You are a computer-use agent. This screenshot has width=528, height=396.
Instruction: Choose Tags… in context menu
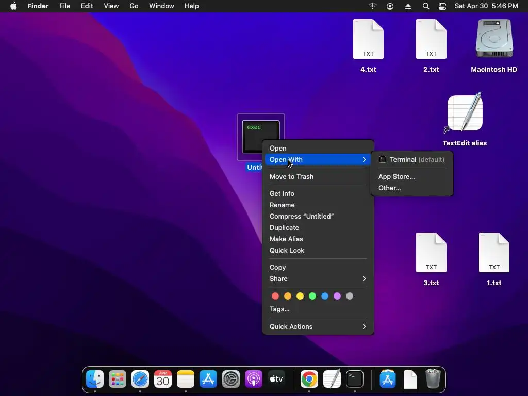coord(318,309)
